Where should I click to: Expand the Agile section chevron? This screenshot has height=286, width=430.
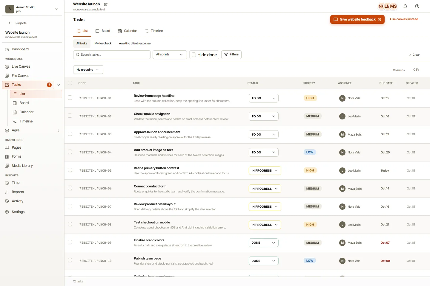(x=59, y=130)
